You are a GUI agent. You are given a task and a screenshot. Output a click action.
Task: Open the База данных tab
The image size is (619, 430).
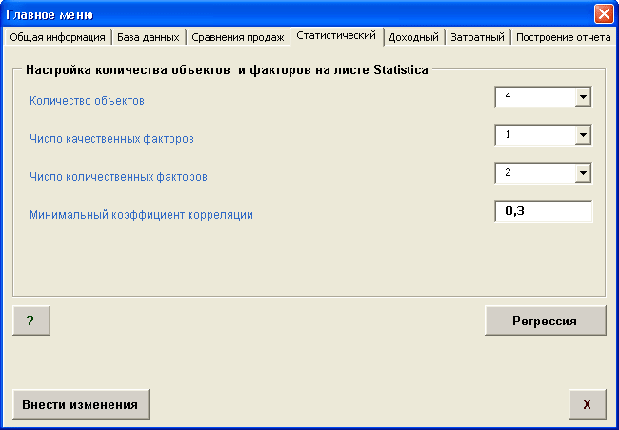[x=149, y=37]
